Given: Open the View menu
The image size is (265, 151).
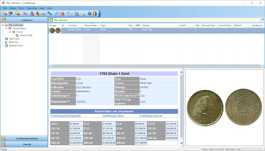Looking at the screenshot, I should click(x=42, y=8).
